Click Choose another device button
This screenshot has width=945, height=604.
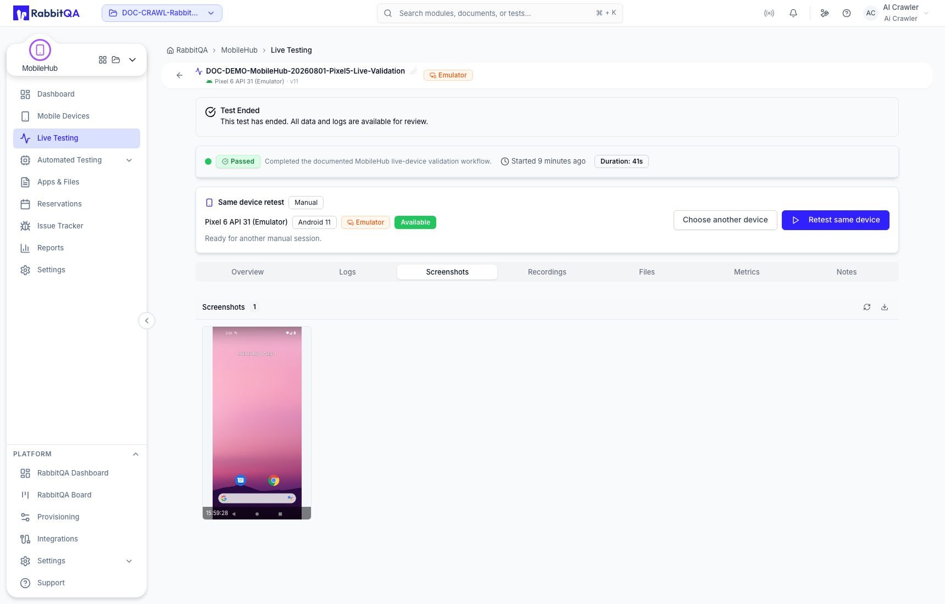tap(725, 220)
